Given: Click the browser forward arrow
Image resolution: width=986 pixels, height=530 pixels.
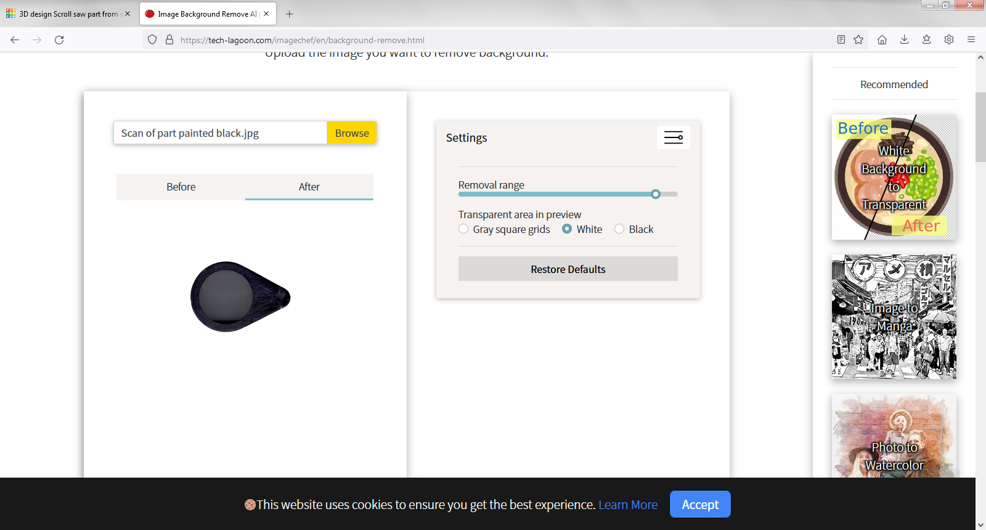Looking at the screenshot, I should coord(37,40).
